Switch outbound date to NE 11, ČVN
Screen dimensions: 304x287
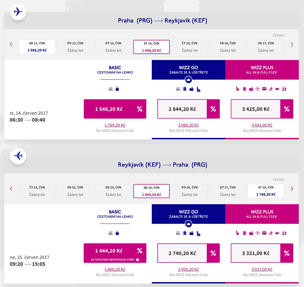point(37,47)
